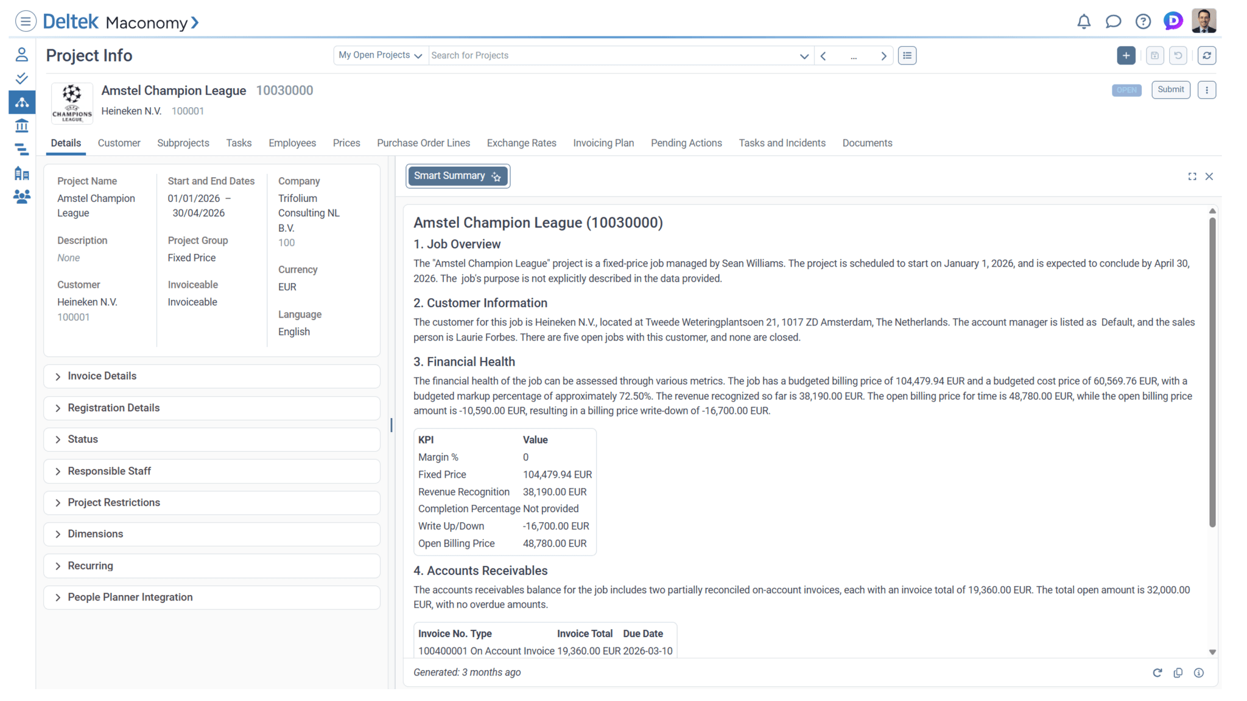This screenshot has height=701, width=1247.
Task: Open the Subprojects tab
Action: [x=183, y=143]
